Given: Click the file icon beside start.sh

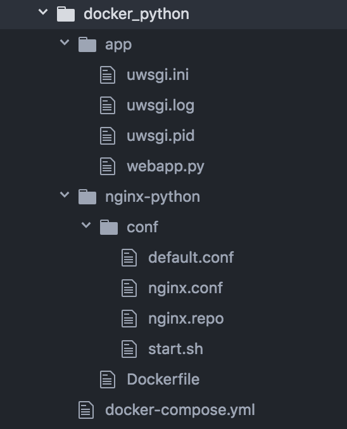Looking at the screenshot, I should tap(129, 349).
